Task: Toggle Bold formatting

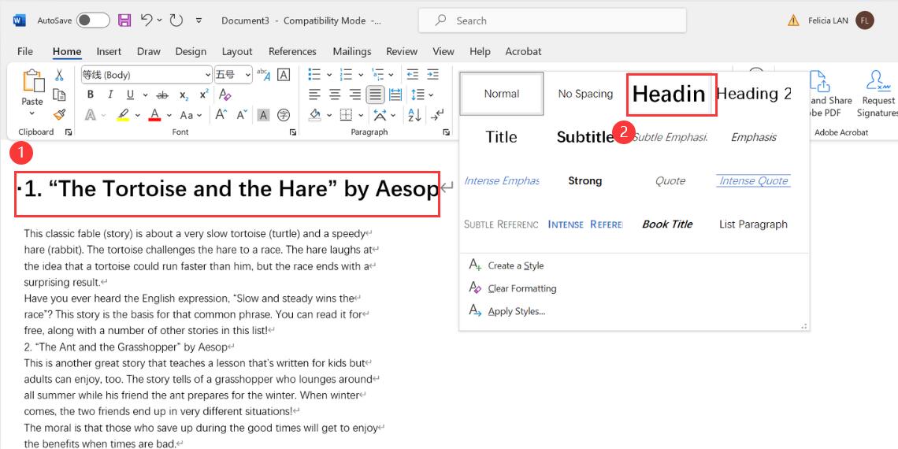Action: click(x=90, y=95)
